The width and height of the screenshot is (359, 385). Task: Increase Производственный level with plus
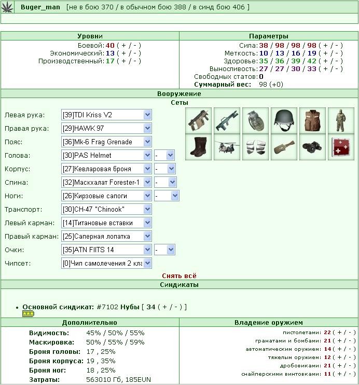coord(123,61)
